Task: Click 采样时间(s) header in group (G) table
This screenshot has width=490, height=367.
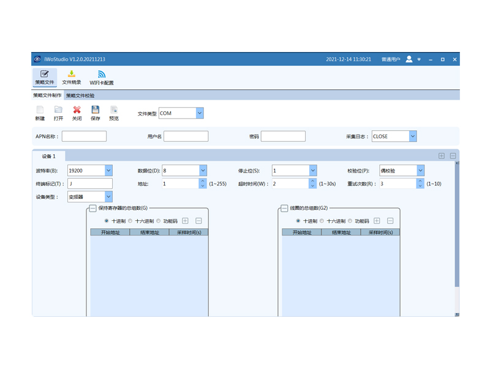Action: [189, 232]
